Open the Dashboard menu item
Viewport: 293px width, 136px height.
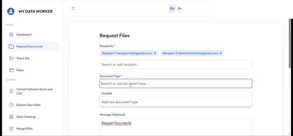33,34
